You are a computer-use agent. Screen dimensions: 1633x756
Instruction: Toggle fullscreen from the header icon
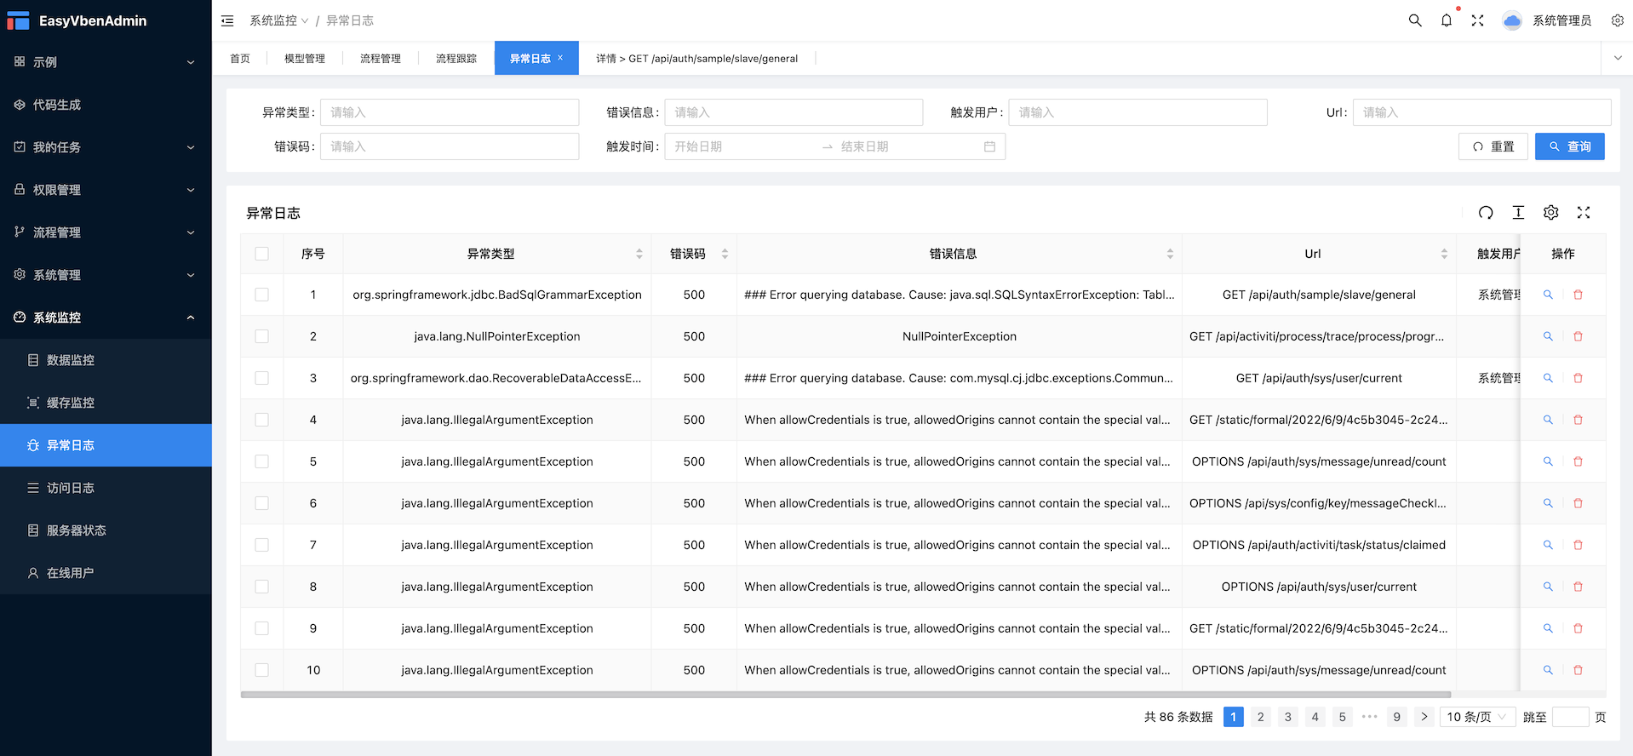pyautogui.click(x=1478, y=20)
